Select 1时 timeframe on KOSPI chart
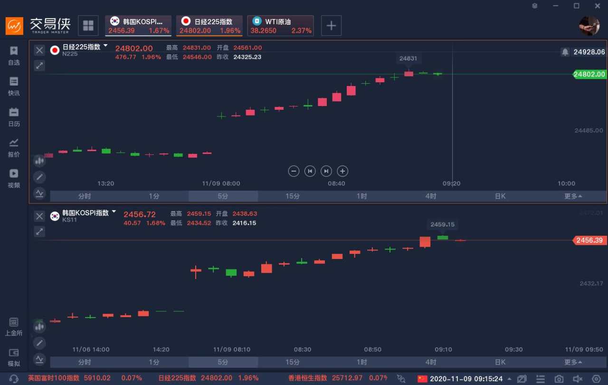 pos(362,362)
